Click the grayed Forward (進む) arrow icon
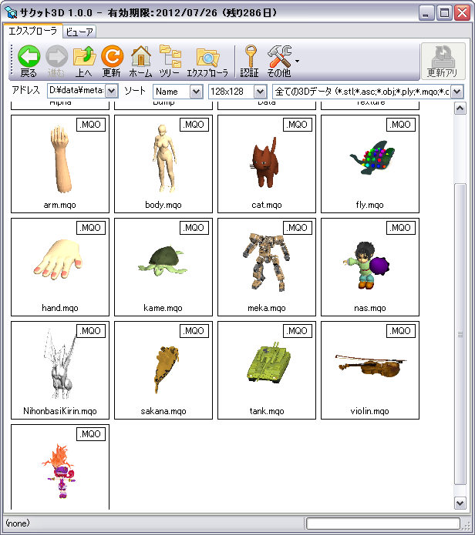This screenshot has width=475, height=535. 56,57
